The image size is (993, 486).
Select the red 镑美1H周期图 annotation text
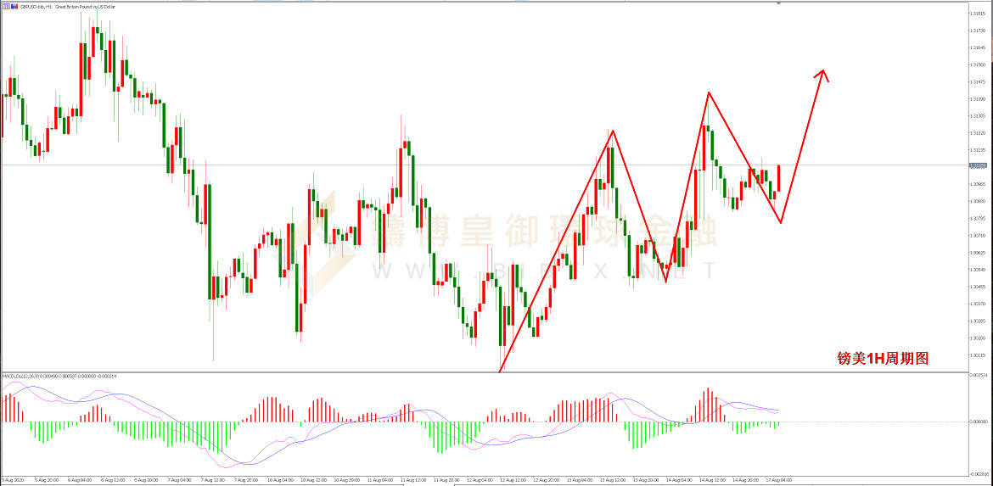884,359
